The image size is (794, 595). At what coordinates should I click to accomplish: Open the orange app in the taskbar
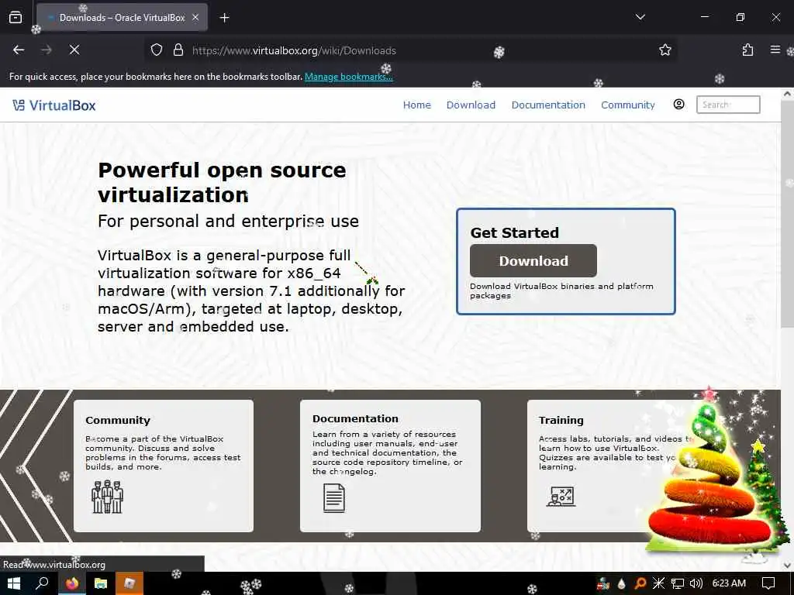pyautogui.click(x=129, y=584)
